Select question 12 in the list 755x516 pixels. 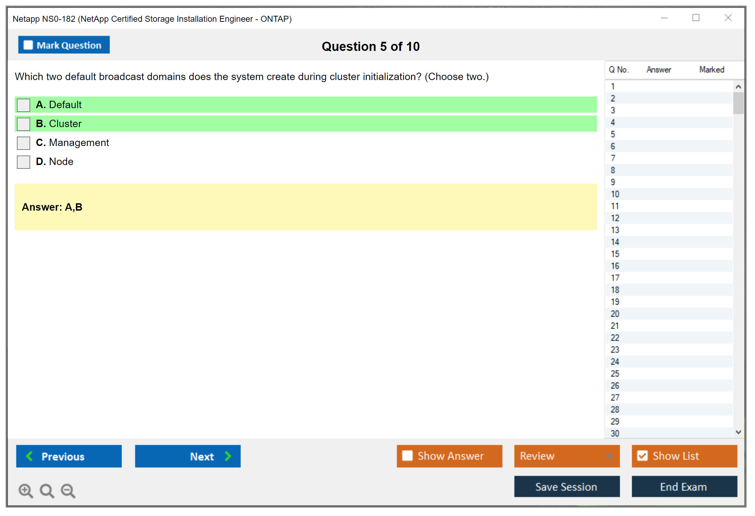(x=615, y=218)
